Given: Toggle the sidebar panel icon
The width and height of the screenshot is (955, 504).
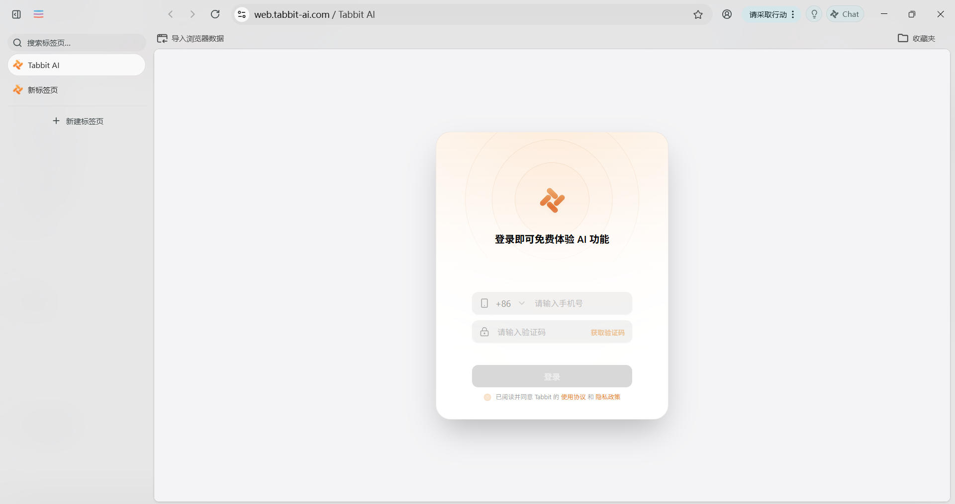Looking at the screenshot, I should [x=16, y=14].
